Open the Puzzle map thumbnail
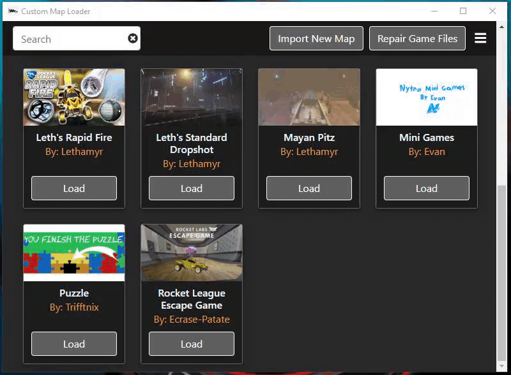The height and width of the screenshot is (375, 511). pos(73,252)
